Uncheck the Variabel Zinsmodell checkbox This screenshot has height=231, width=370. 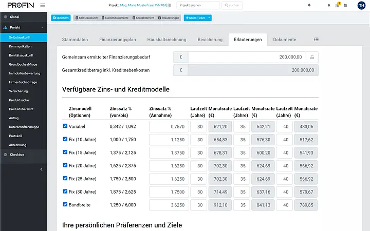point(65,126)
